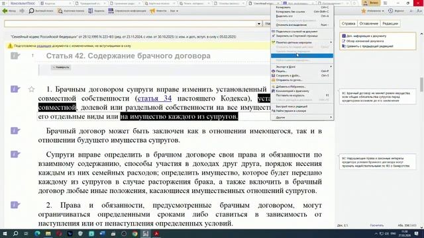Collapse right panel with up chevron
The height and width of the screenshot is (238, 424).
click(x=421, y=34)
